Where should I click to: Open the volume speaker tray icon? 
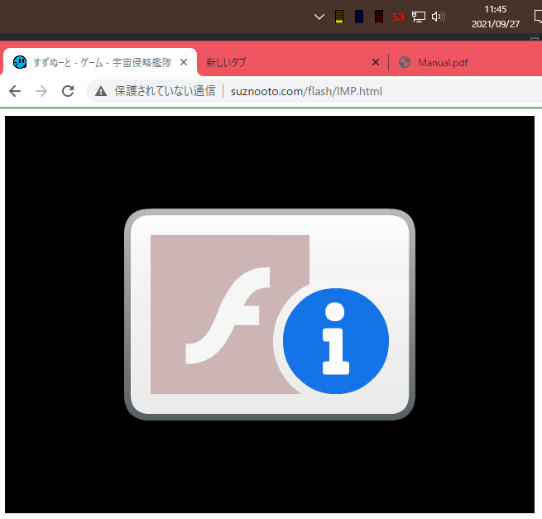(x=439, y=17)
